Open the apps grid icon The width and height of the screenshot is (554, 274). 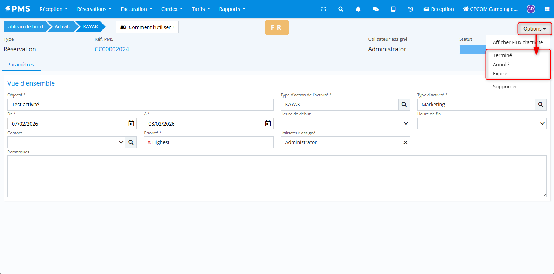coord(547,9)
